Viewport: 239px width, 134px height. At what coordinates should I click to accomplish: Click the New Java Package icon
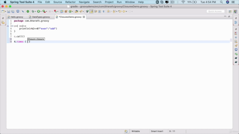pyautogui.click(x=66, y=12)
